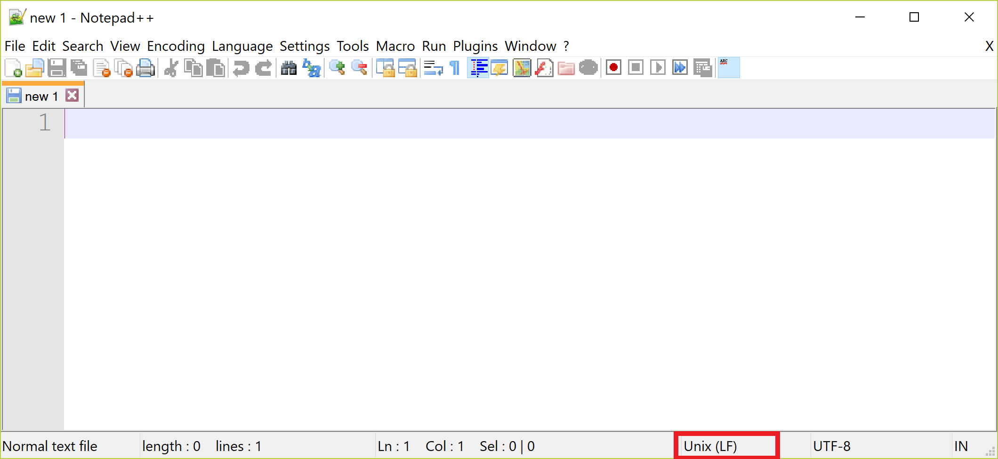Toggle the Monitoring (tail -f) eye icon
This screenshot has height=459, width=998.
[588, 68]
